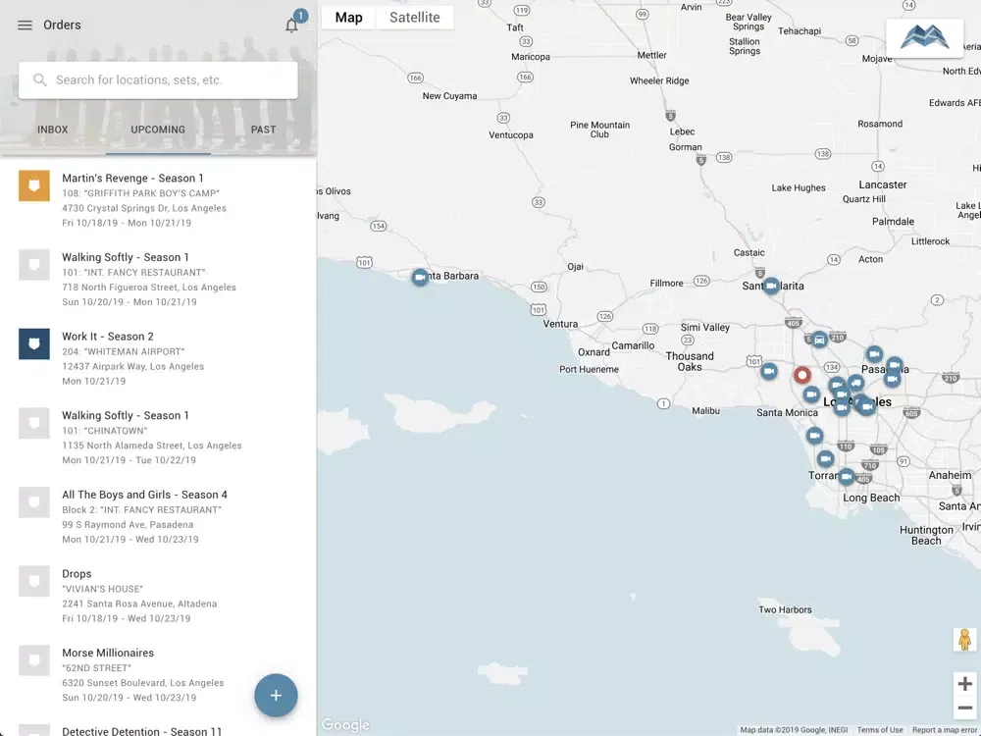Click the magnifier icon in the search box
The image size is (981, 736).
[x=39, y=79]
